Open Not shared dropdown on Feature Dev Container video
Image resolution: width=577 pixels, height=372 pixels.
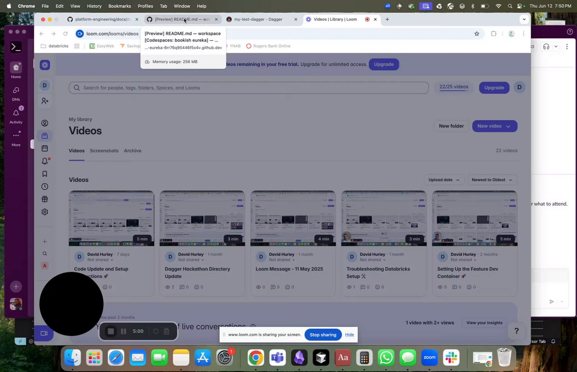pyautogui.click(x=463, y=260)
